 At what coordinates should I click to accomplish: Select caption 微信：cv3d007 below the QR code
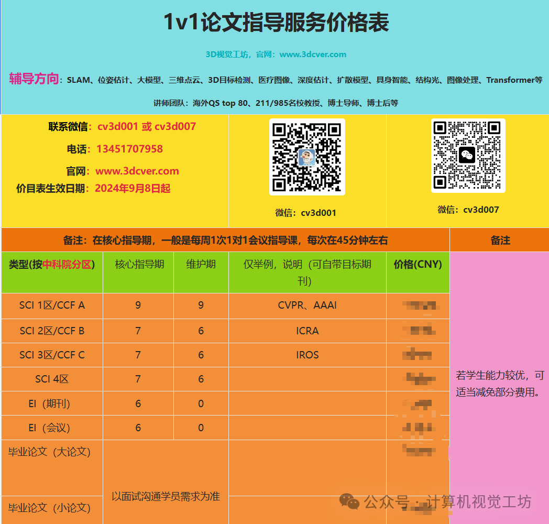pos(468,210)
